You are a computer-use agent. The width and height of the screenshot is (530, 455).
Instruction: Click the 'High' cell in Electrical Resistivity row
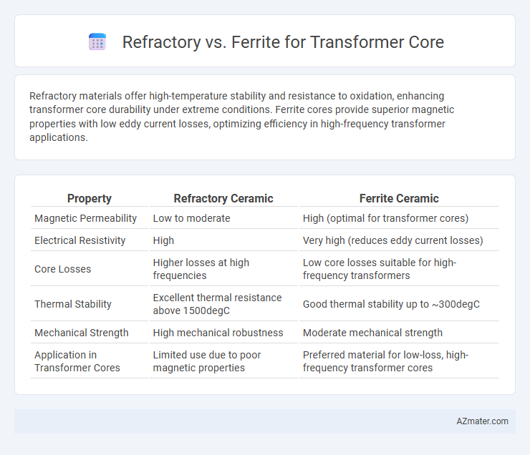pos(163,240)
